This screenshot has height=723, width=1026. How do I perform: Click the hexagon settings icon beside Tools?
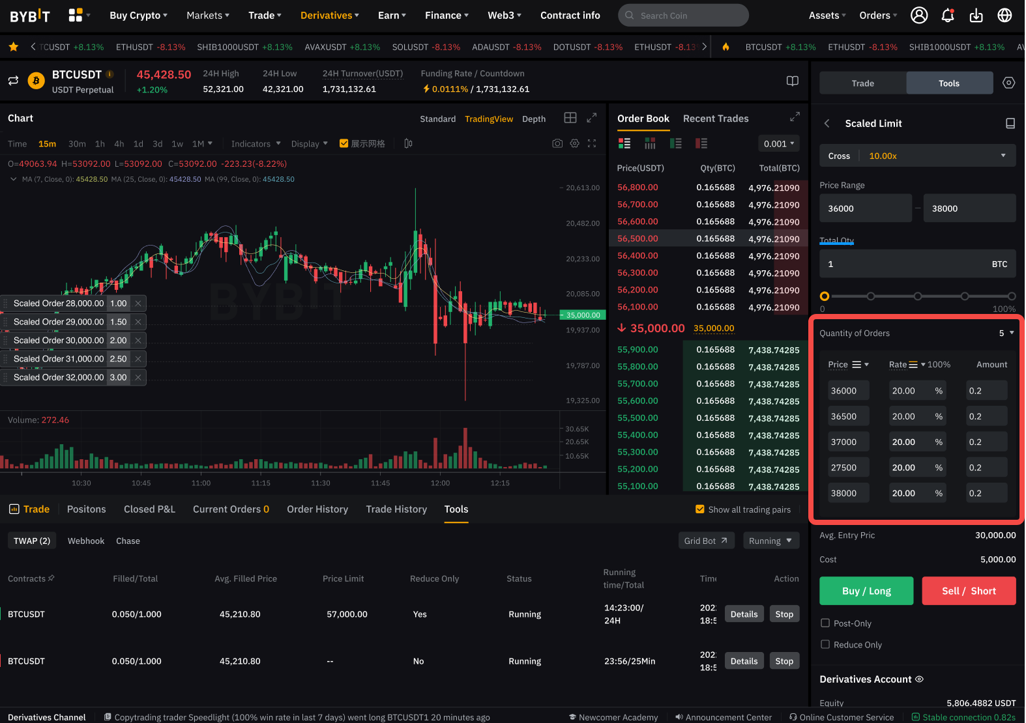coord(1008,83)
